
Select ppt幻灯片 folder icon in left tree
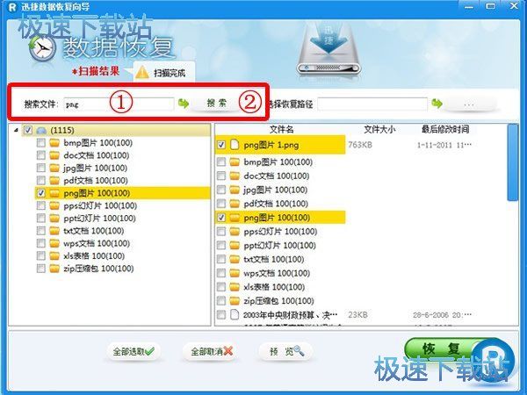click(54, 218)
